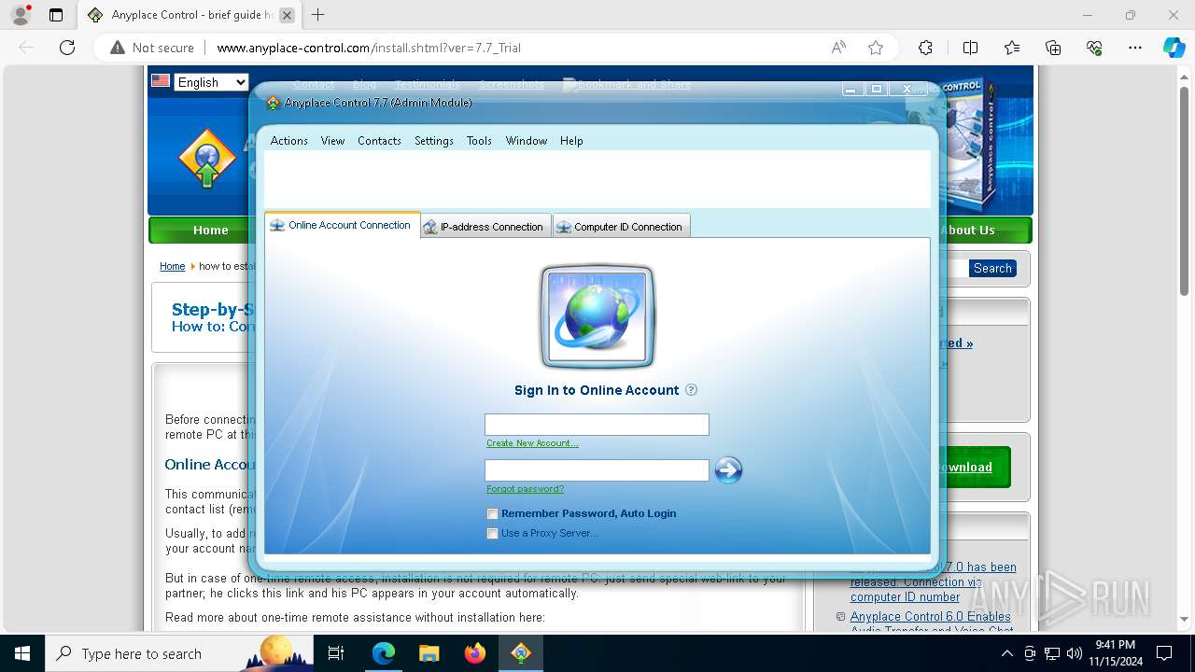Image resolution: width=1195 pixels, height=672 pixels.
Task: Check Use a Proxy Server option
Action: click(x=492, y=534)
